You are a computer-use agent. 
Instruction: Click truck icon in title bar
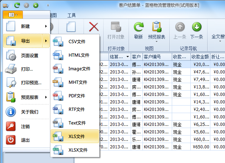pyautogui.click(x=6, y=5)
